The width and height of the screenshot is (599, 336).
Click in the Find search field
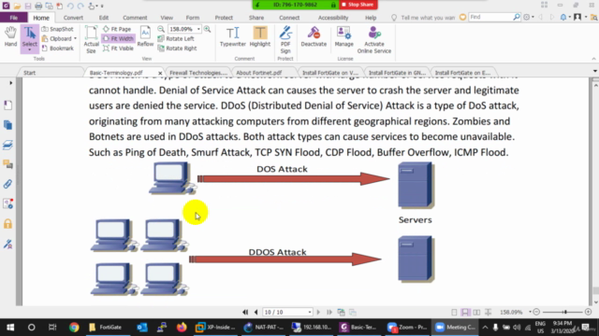point(490,17)
